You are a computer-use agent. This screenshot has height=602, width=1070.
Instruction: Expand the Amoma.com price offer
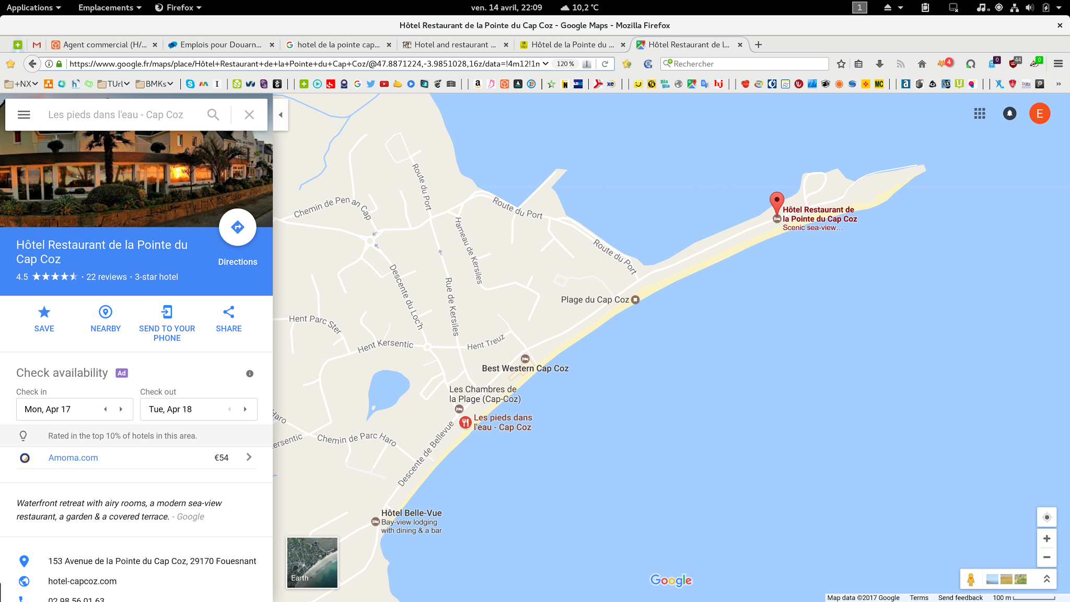pyautogui.click(x=249, y=457)
